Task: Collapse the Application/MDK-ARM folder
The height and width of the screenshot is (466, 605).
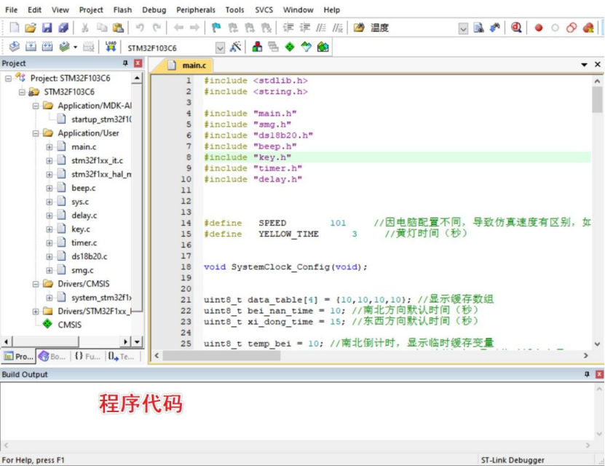Action: click(x=36, y=106)
